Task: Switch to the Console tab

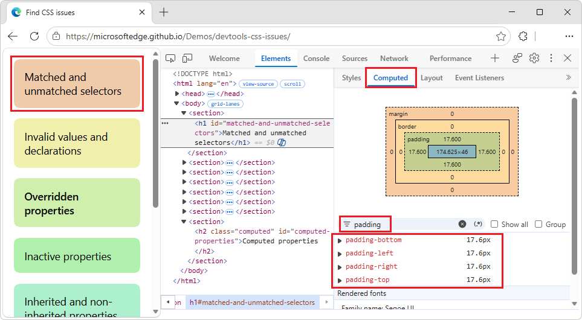Action: [x=316, y=58]
